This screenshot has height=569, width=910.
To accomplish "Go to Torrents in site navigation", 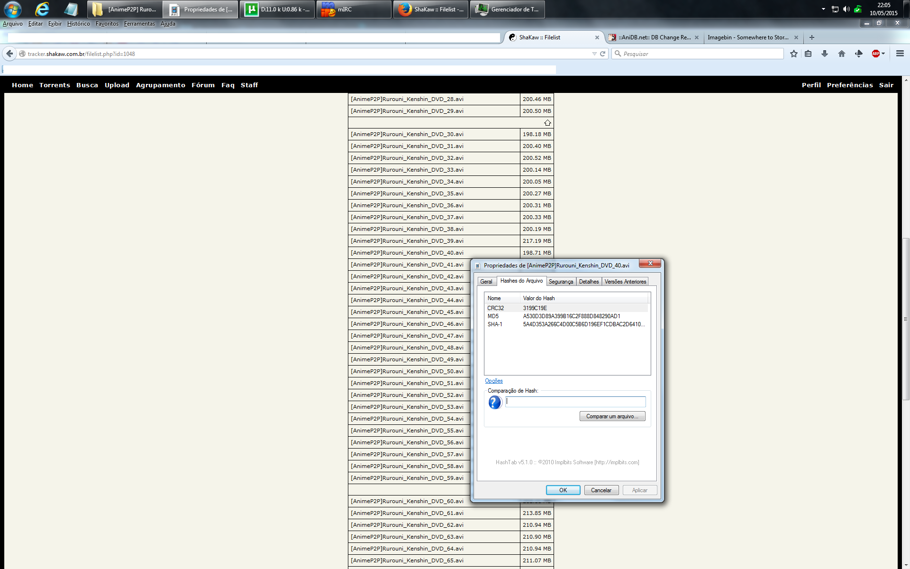I will (x=55, y=85).
